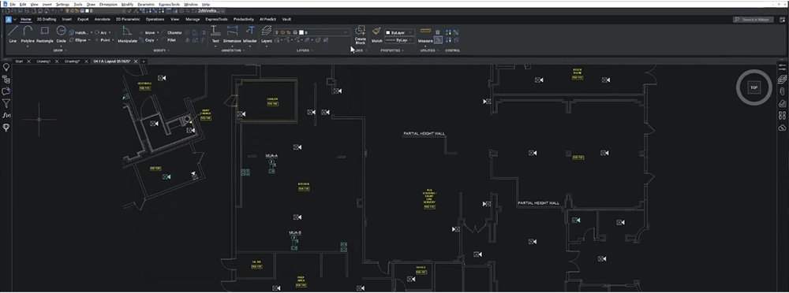
Task: Open the filter funnel panel on left
Action: click(x=6, y=103)
